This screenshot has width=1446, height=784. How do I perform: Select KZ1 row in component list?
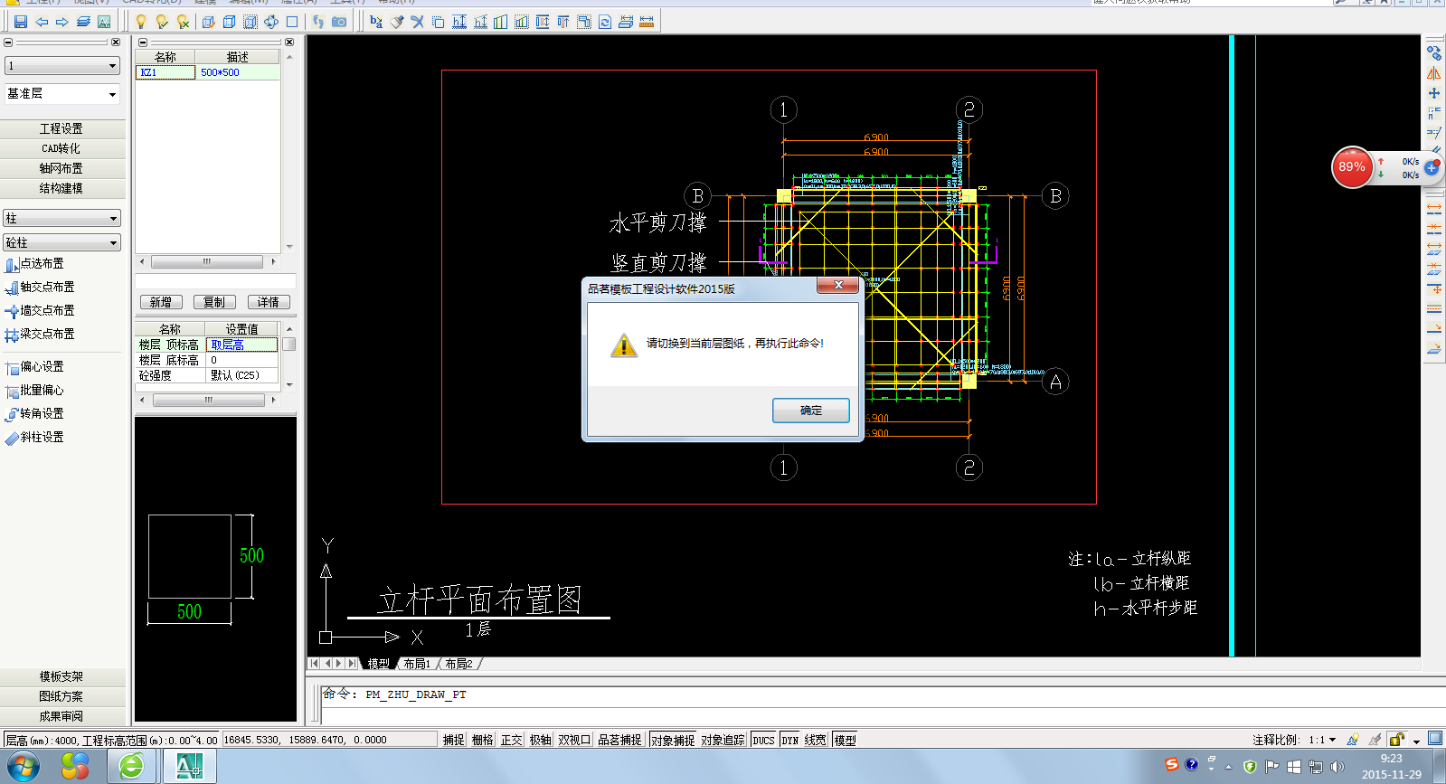pyautogui.click(x=208, y=72)
